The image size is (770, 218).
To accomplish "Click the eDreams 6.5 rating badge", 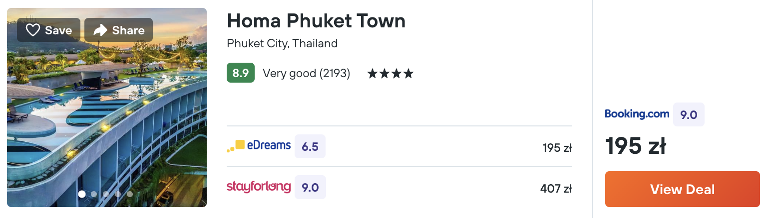I will point(310,147).
